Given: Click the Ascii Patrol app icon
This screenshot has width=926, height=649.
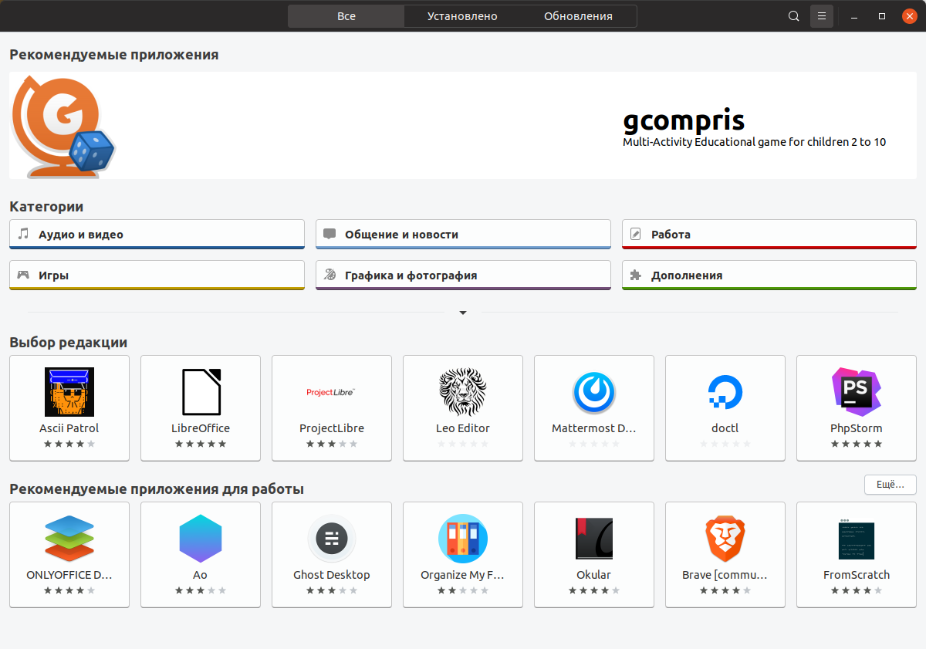Looking at the screenshot, I should pyautogui.click(x=69, y=392).
